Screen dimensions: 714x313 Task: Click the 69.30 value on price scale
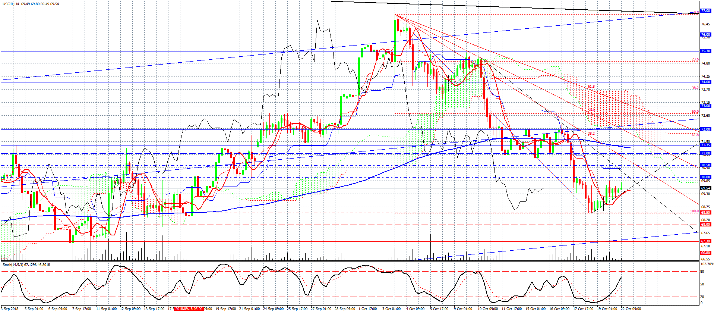(x=705, y=194)
